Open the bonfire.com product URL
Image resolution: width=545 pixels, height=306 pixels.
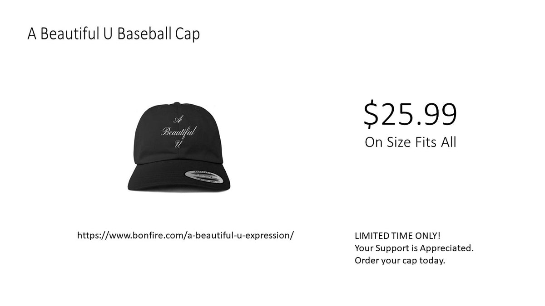click(186, 236)
